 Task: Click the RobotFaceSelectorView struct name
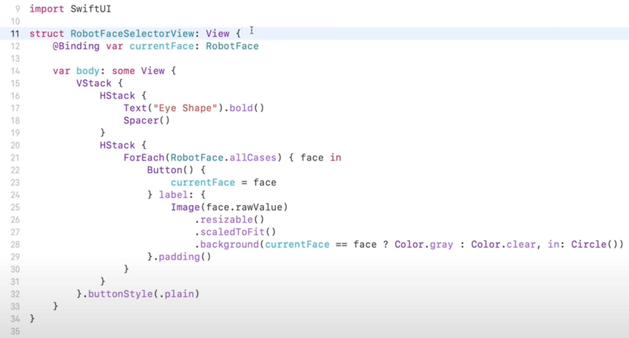pos(132,34)
